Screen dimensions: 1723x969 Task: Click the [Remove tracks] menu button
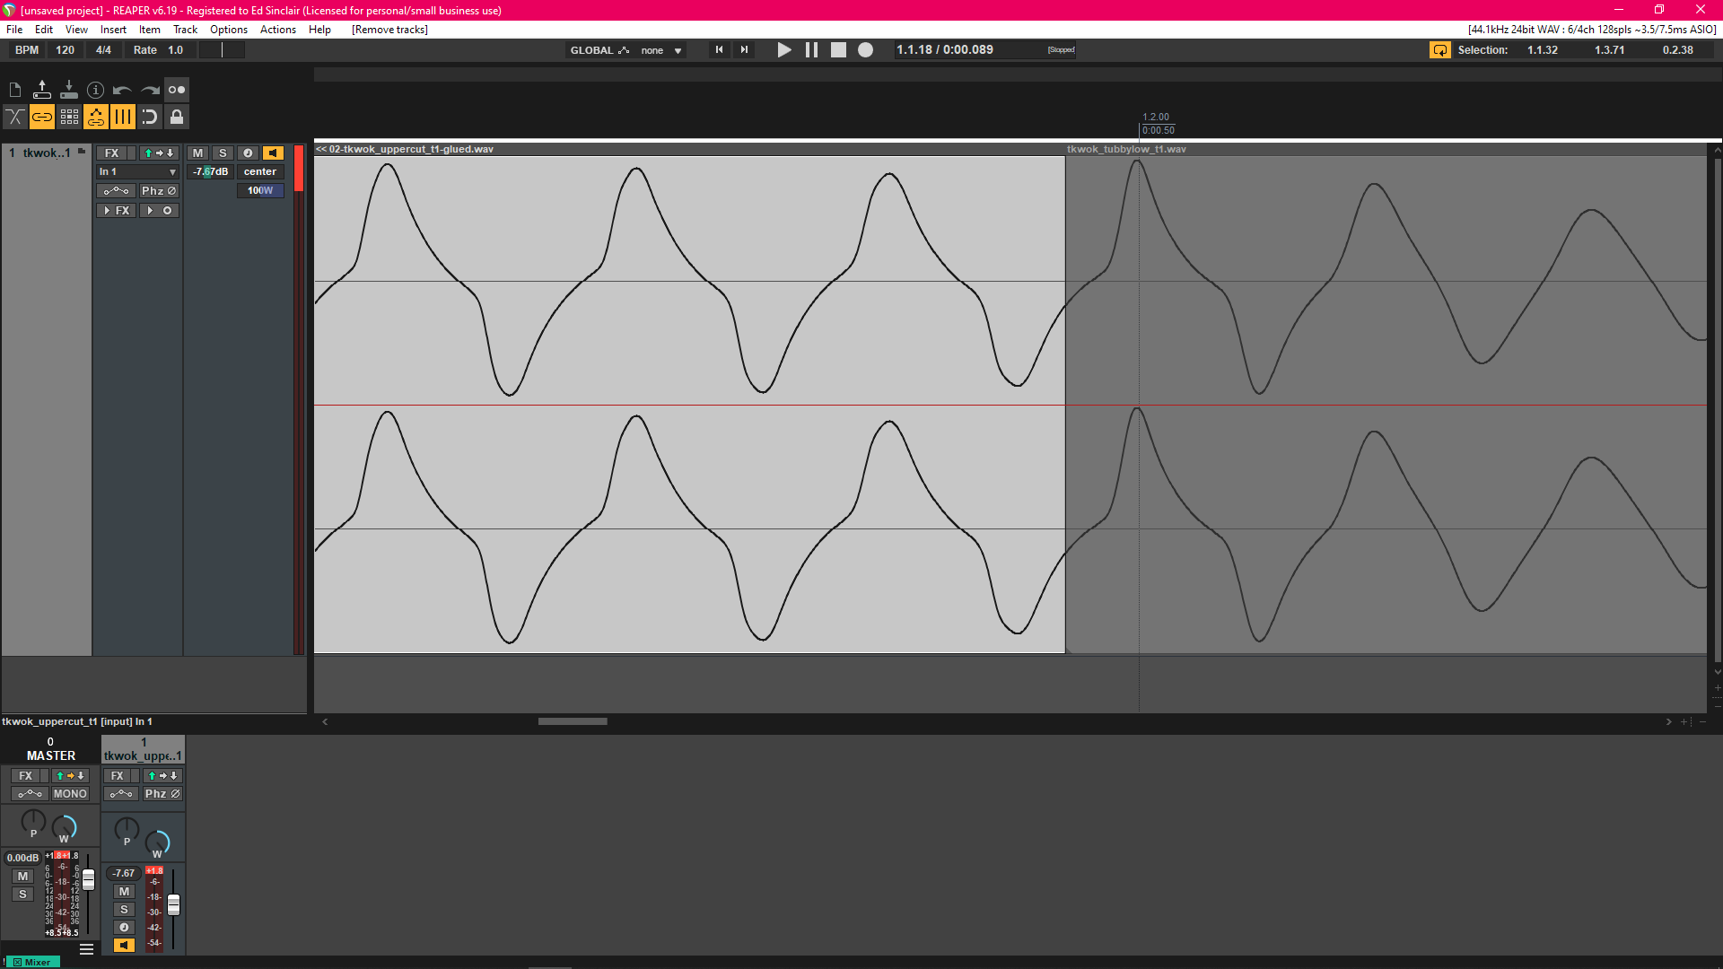pyautogui.click(x=389, y=30)
